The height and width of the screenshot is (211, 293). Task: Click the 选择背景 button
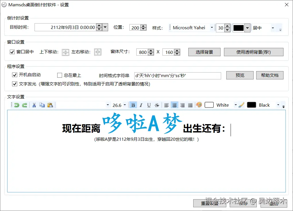pyautogui.click(x=204, y=52)
